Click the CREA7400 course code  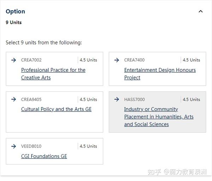point(134,60)
